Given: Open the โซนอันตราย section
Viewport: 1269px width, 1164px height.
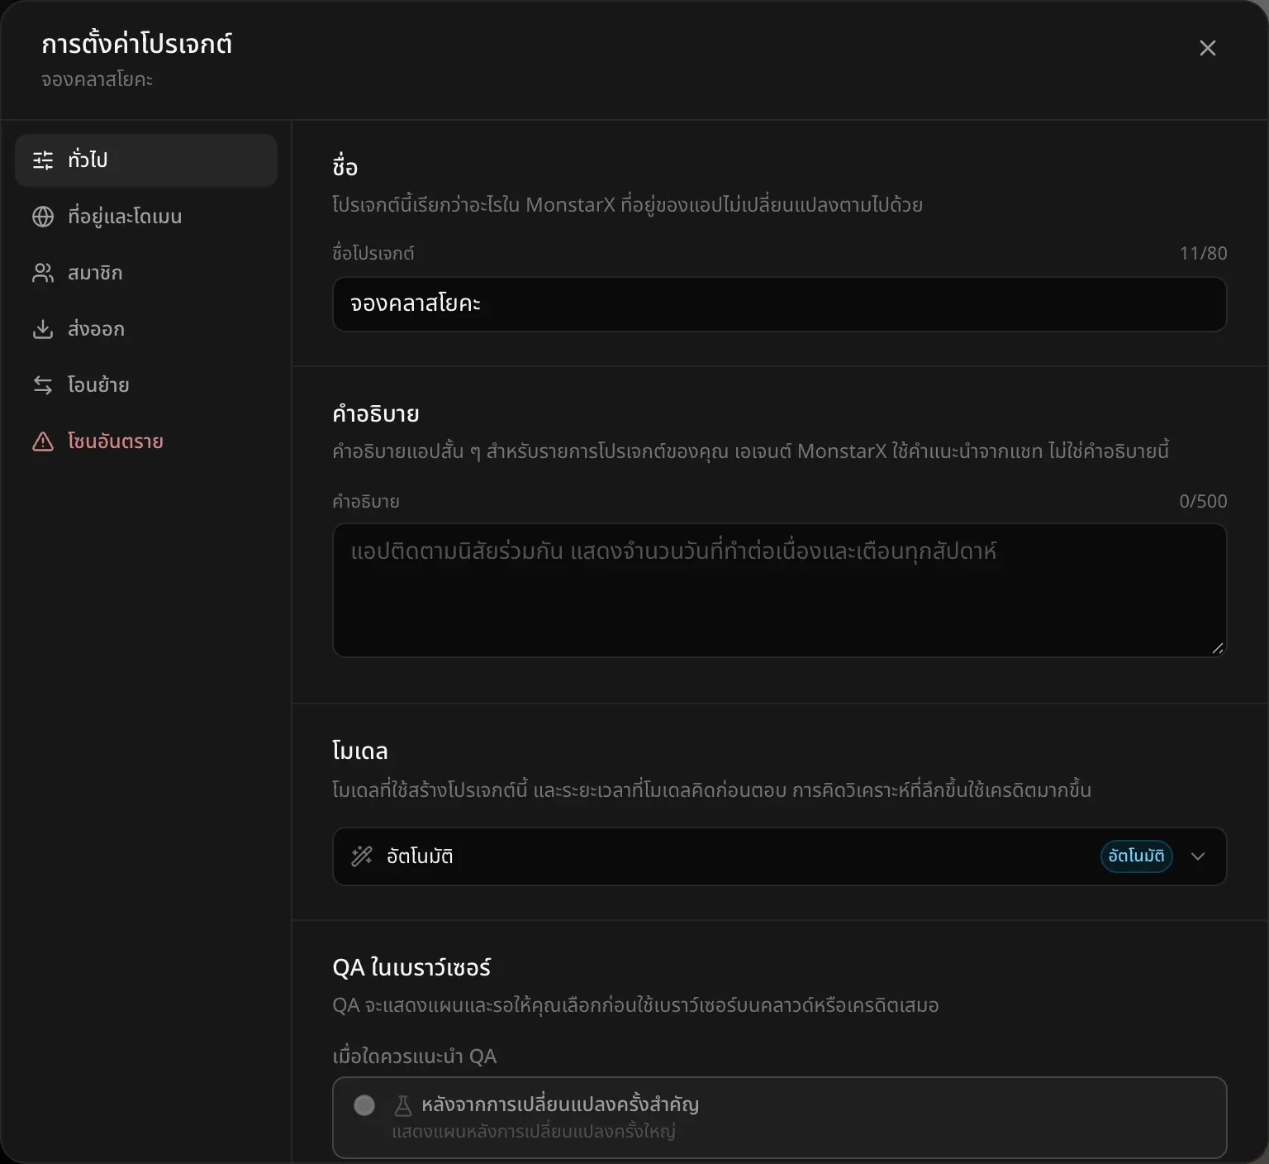Looking at the screenshot, I should point(146,441).
